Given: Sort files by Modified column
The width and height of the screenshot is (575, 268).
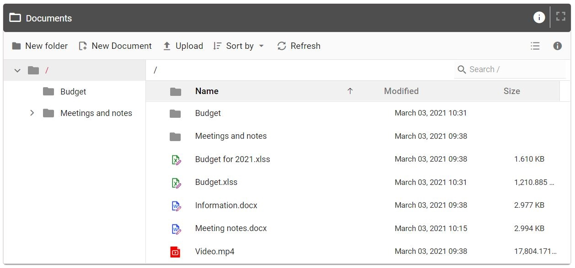Looking at the screenshot, I should click(401, 91).
